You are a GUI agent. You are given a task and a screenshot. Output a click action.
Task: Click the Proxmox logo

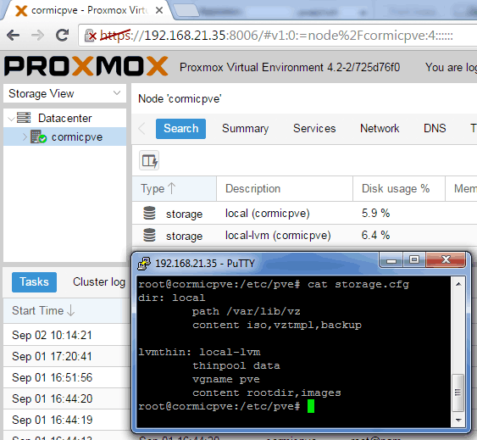pyautogui.click(x=86, y=66)
